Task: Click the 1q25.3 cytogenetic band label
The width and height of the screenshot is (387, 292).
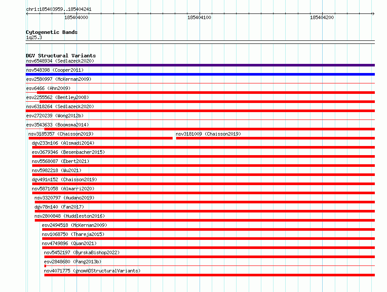Action: coord(34,37)
